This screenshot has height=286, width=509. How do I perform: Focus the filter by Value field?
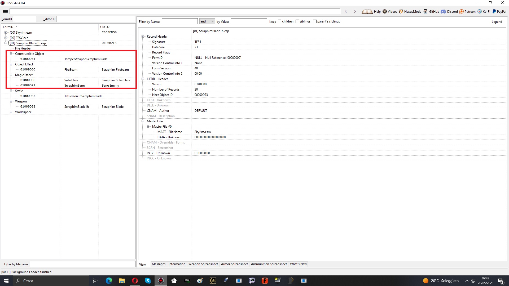click(x=249, y=21)
